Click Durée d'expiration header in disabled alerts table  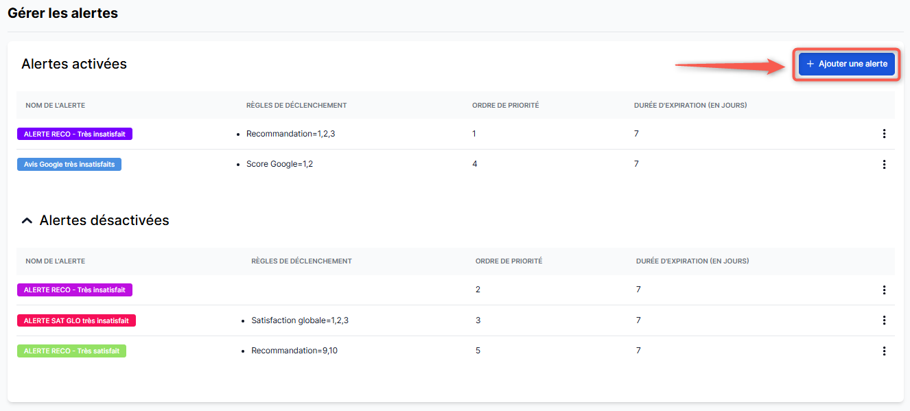click(692, 261)
